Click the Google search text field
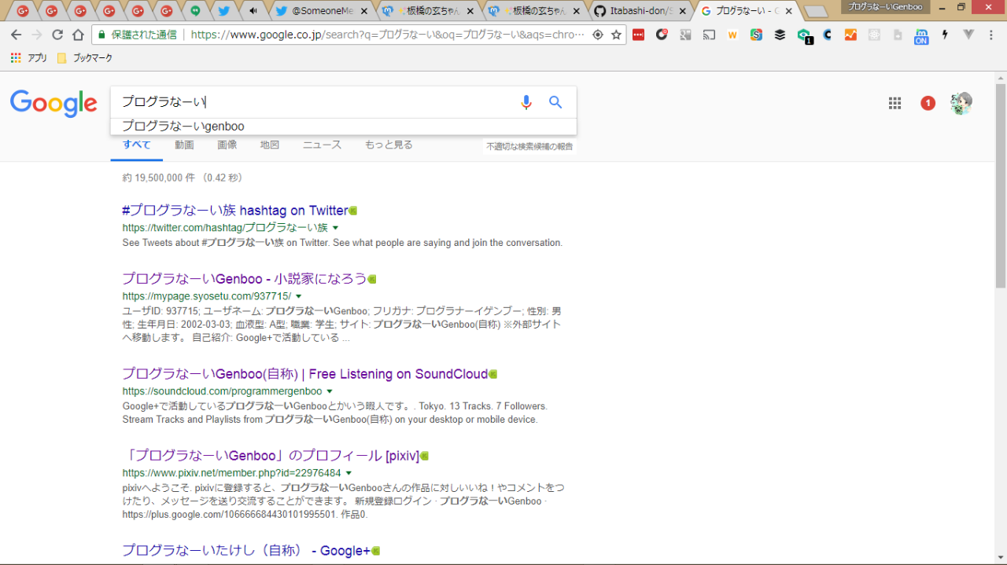Image resolution: width=1007 pixels, height=565 pixels. pyautogui.click(x=315, y=102)
